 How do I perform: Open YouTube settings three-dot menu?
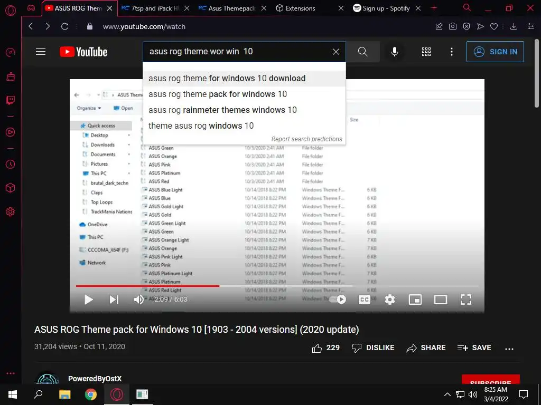pyautogui.click(x=452, y=52)
